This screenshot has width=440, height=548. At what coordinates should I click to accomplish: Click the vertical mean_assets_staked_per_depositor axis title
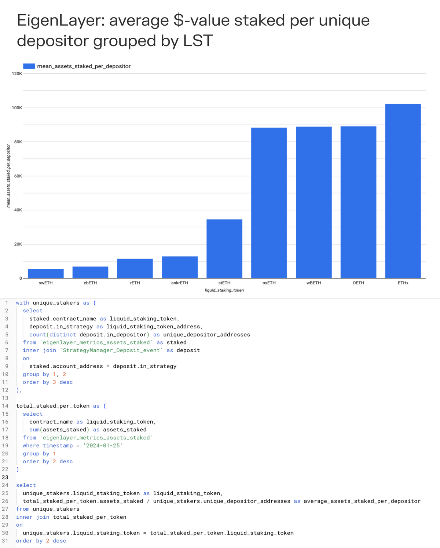(8, 176)
